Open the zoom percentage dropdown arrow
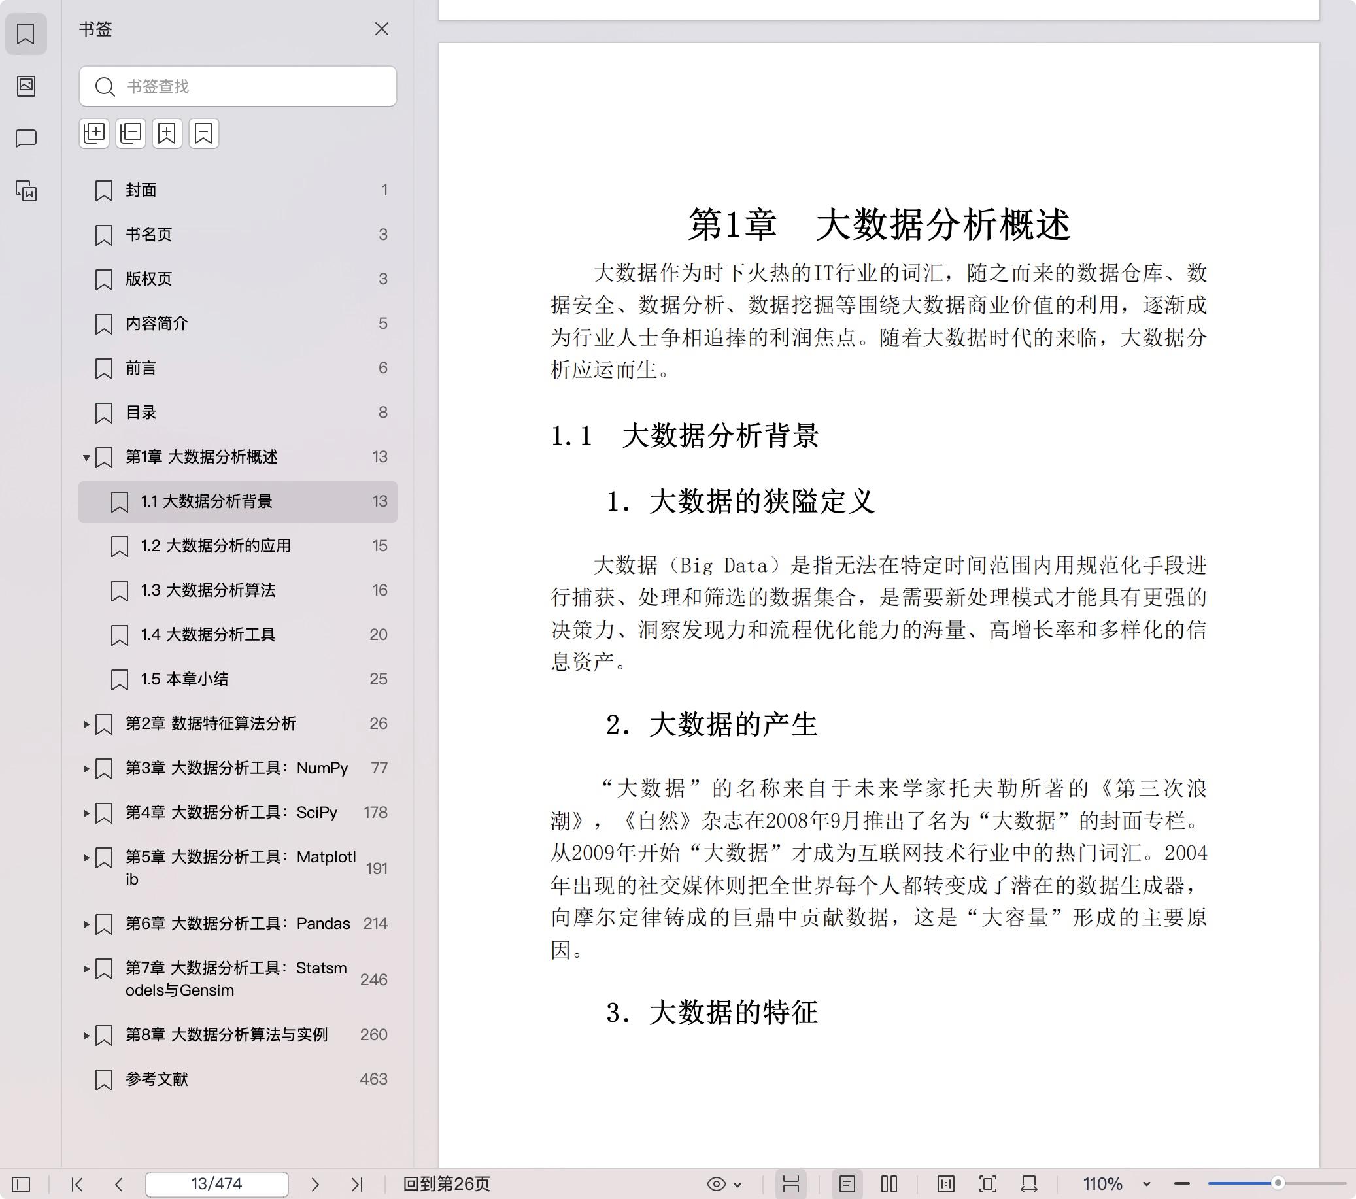 (1146, 1184)
